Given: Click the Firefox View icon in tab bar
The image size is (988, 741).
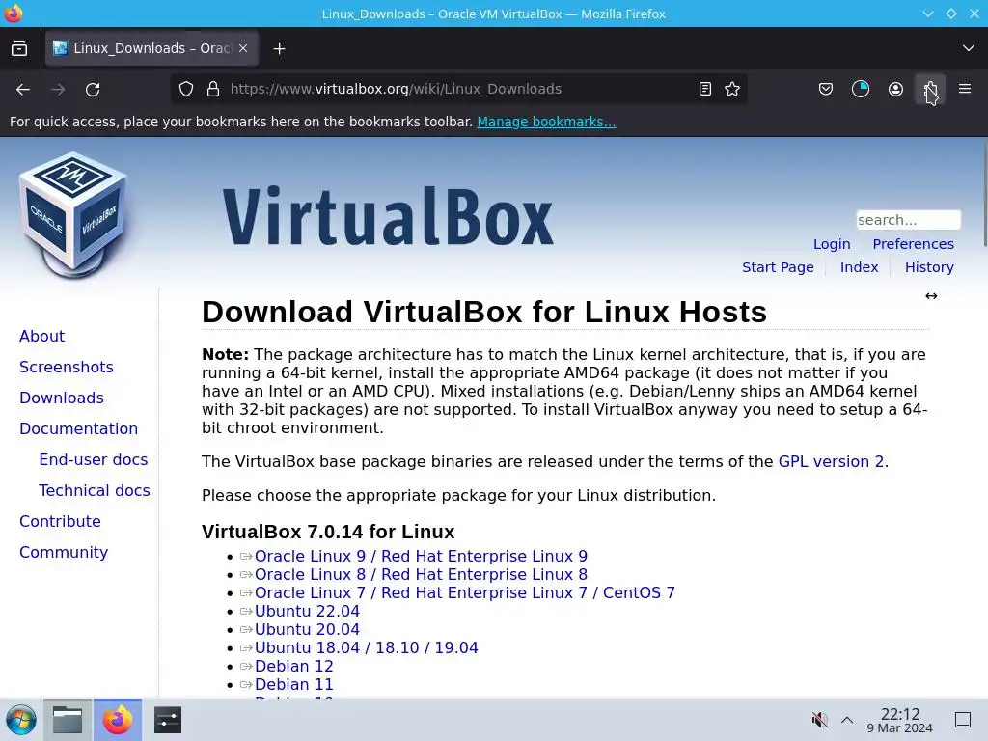Looking at the screenshot, I should 19,48.
